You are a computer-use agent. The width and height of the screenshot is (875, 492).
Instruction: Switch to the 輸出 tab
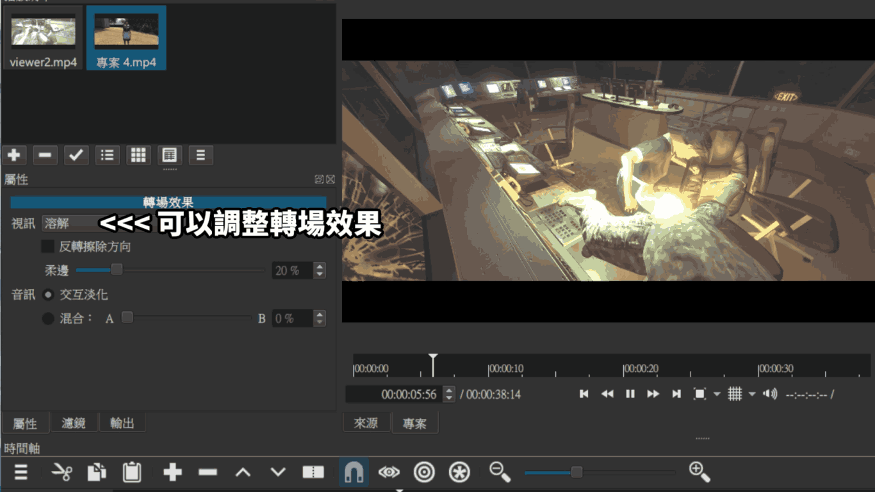click(x=122, y=423)
